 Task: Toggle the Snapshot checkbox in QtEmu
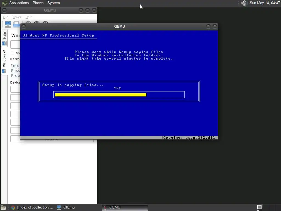13,52
